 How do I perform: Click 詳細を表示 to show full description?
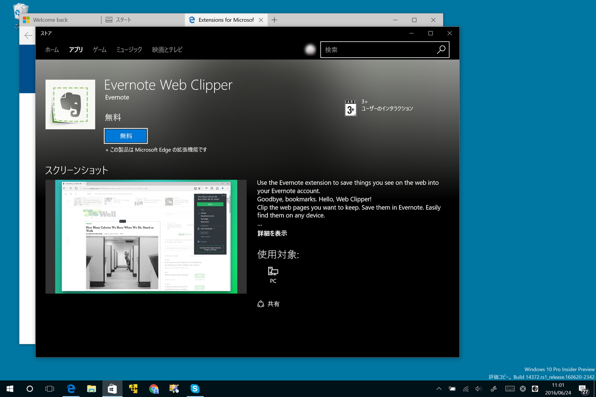point(271,233)
